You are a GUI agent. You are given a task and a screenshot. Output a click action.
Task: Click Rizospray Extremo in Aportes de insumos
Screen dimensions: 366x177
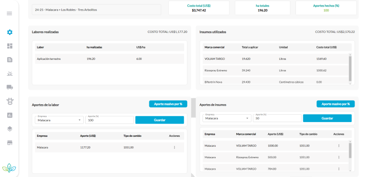click(x=247, y=157)
